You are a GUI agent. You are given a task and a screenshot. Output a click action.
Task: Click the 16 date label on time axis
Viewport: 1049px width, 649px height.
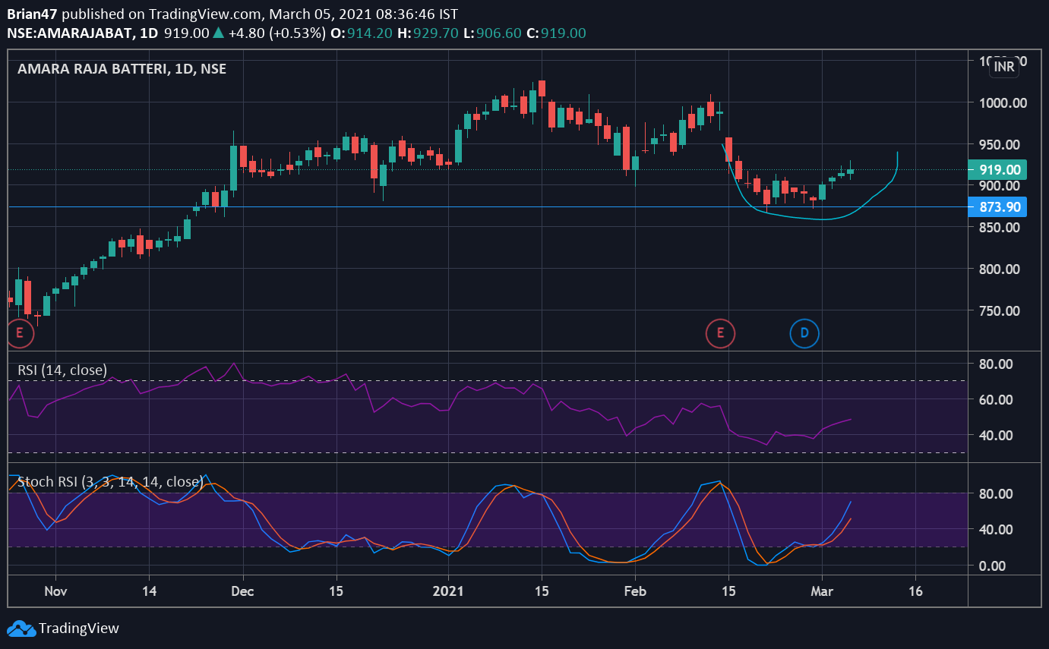click(916, 591)
